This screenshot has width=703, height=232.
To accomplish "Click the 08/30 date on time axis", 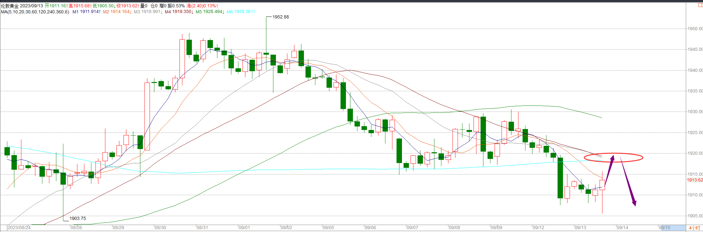I will coord(160,228).
